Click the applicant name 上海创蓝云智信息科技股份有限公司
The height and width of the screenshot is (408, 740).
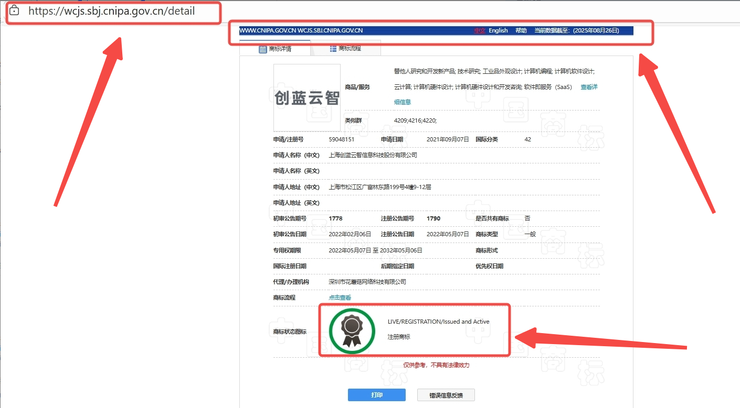(373, 155)
